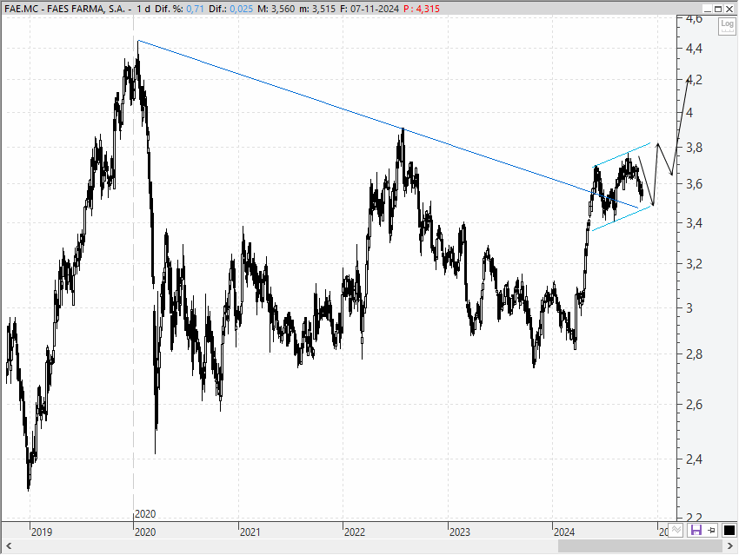This screenshot has height=555, width=739.
Task: Click the maximum value M: 3,560
Action: point(276,9)
